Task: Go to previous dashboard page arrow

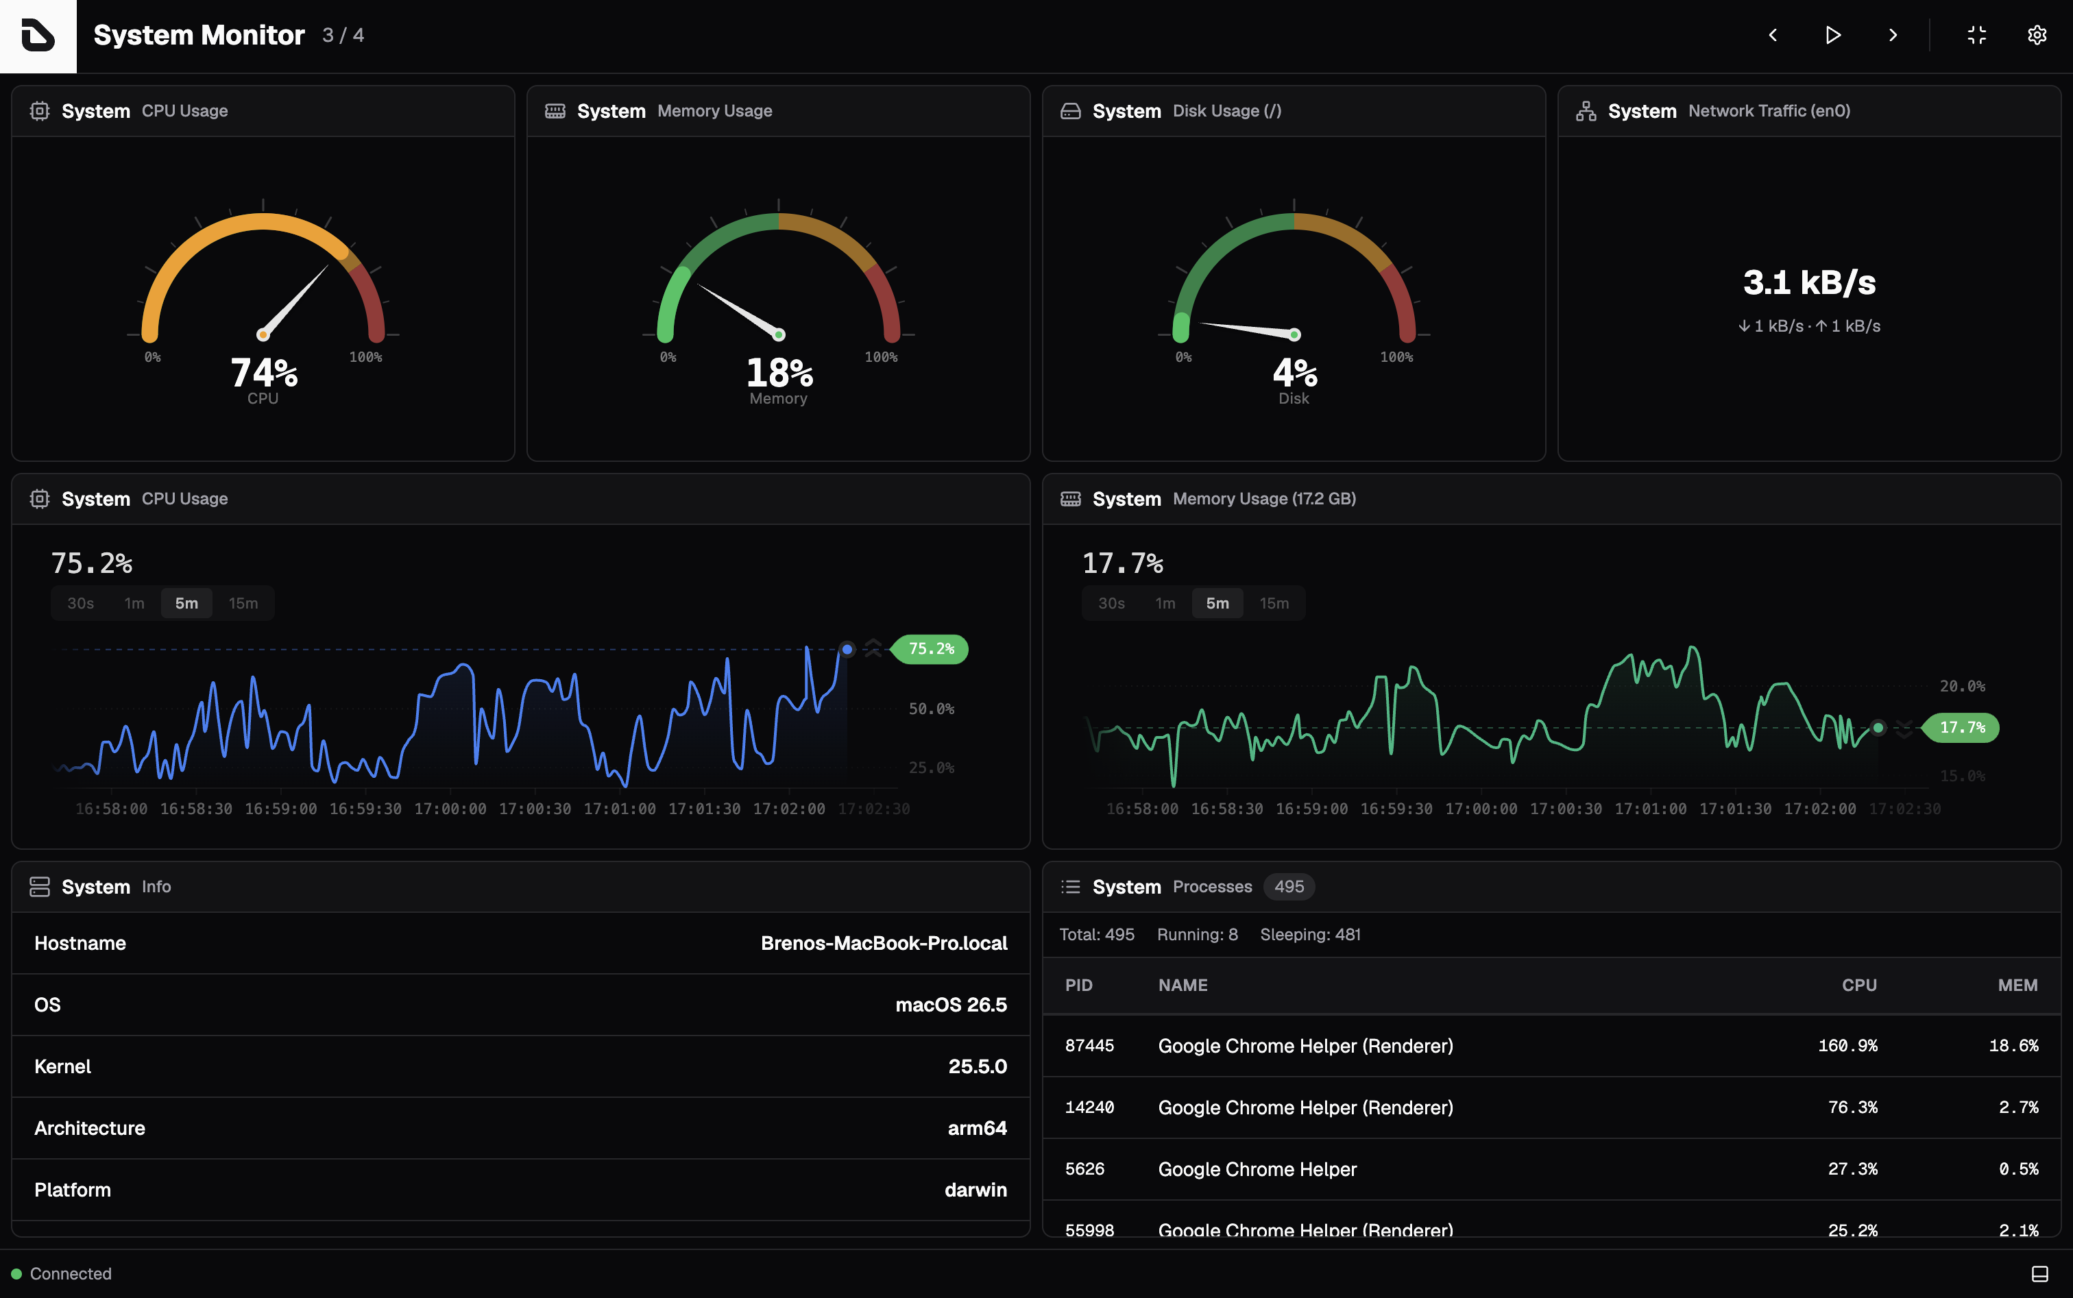Action: point(1773,35)
